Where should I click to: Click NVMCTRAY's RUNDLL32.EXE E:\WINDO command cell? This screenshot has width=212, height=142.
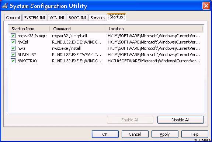coord(77,61)
